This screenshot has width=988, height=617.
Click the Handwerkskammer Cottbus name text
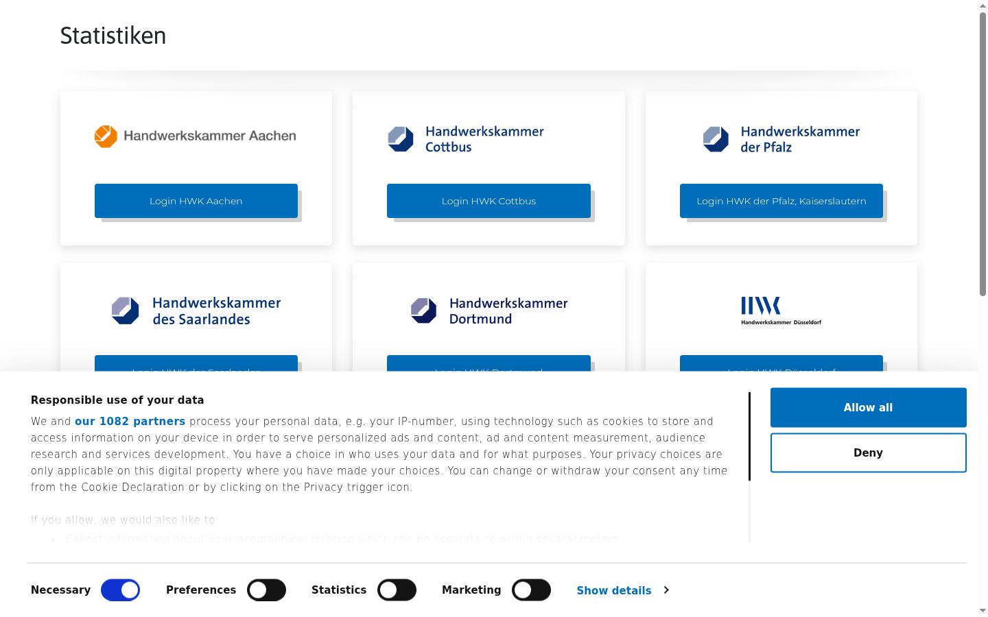(x=484, y=139)
